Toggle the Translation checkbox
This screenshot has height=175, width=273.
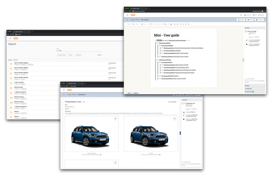click(169, 102)
